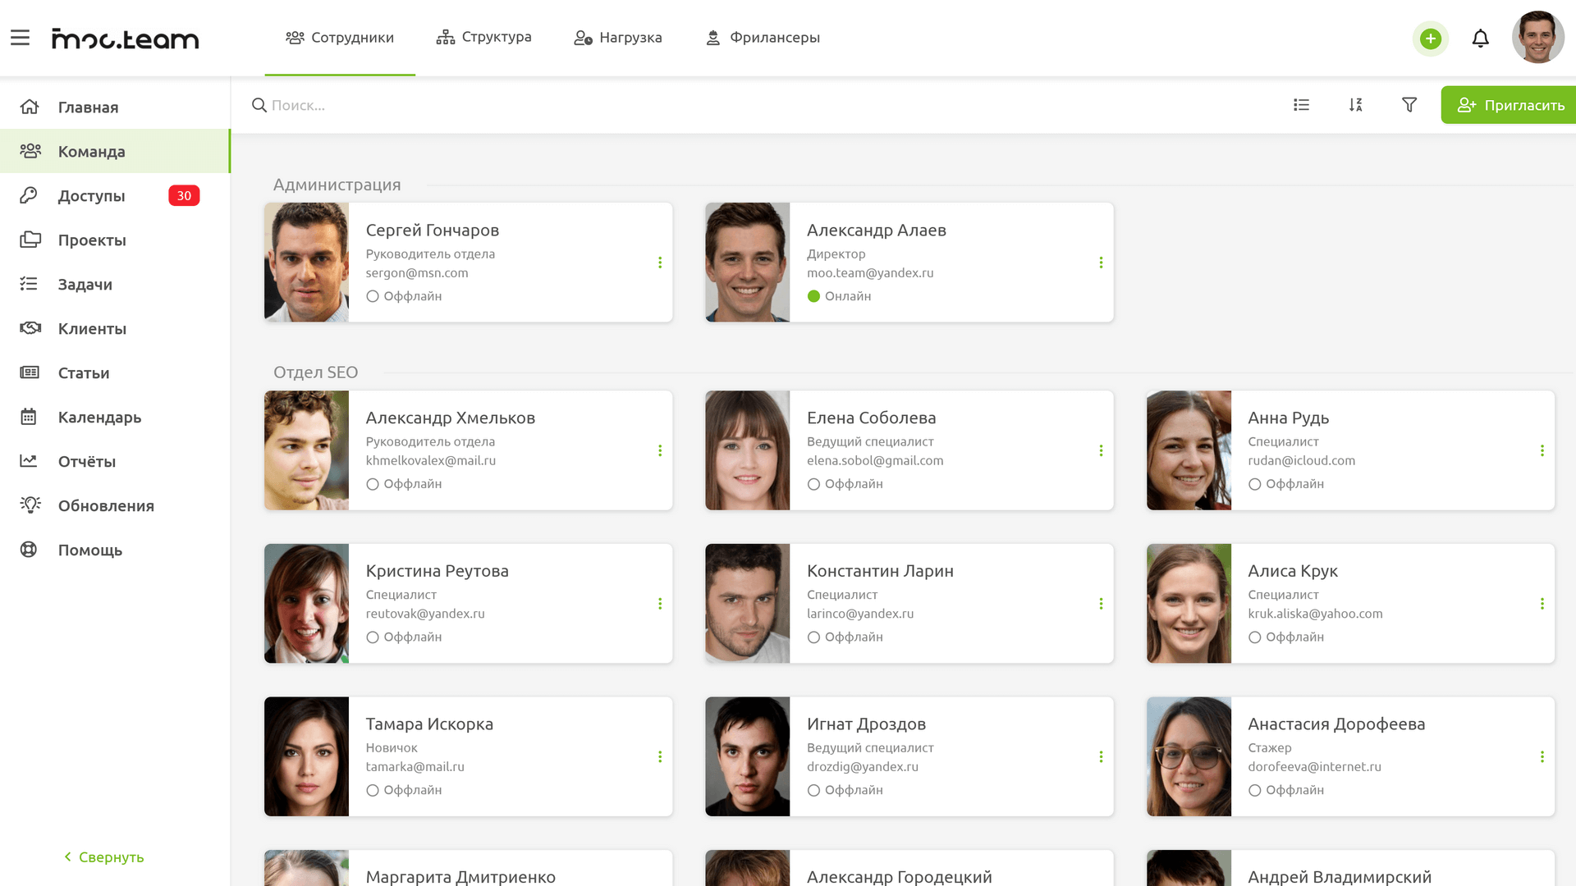Screen dimensions: 1576x886
Task: Click the notification bell
Action: click(x=1481, y=39)
